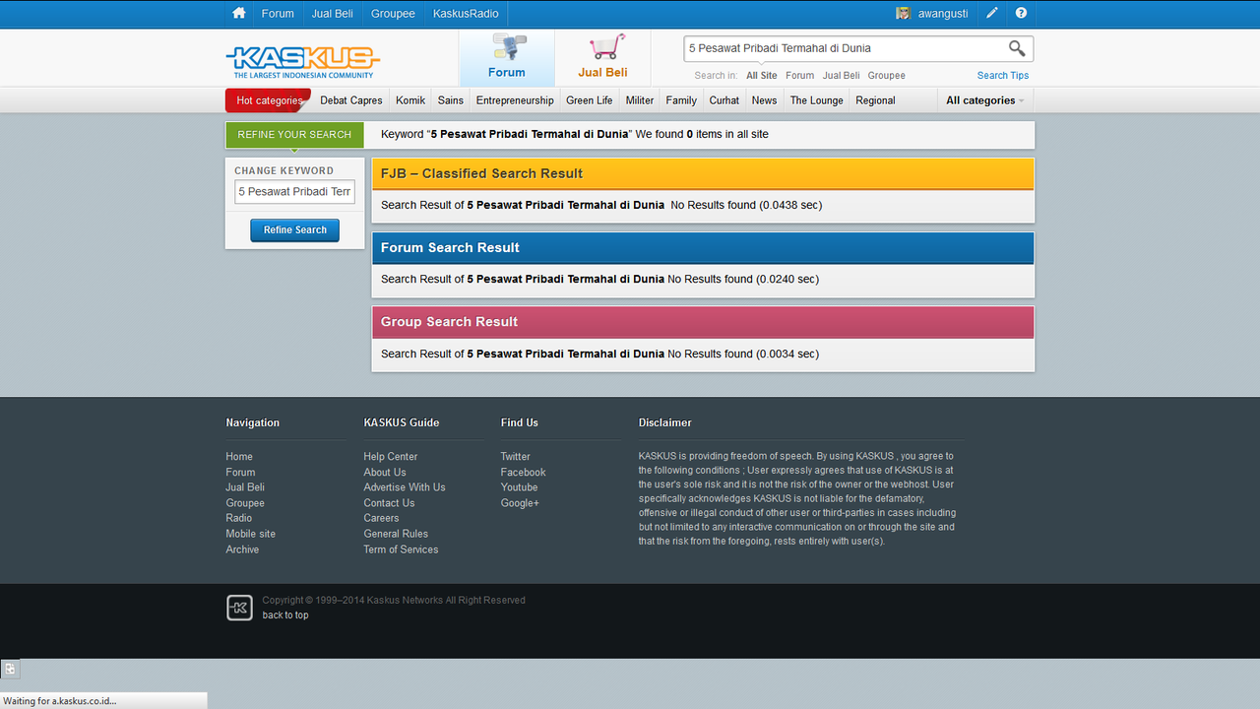Image resolution: width=1260 pixels, height=709 pixels.
Task: Open the Search Tips link
Action: tap(1003, 75)
